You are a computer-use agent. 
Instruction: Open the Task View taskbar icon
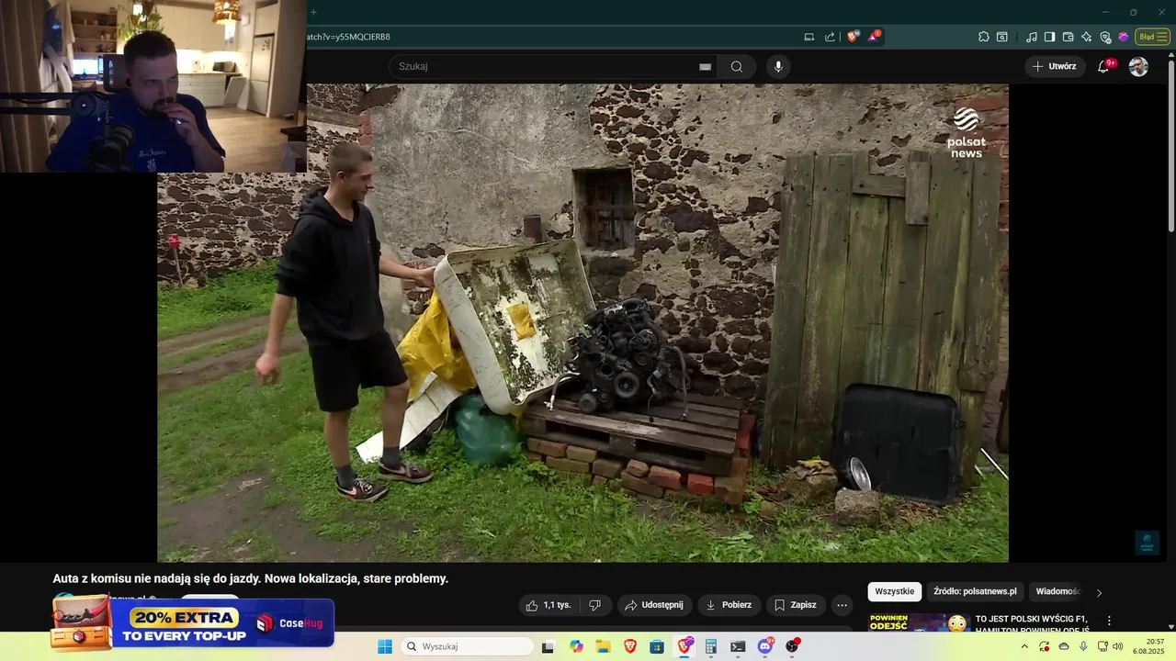point(548,646)
